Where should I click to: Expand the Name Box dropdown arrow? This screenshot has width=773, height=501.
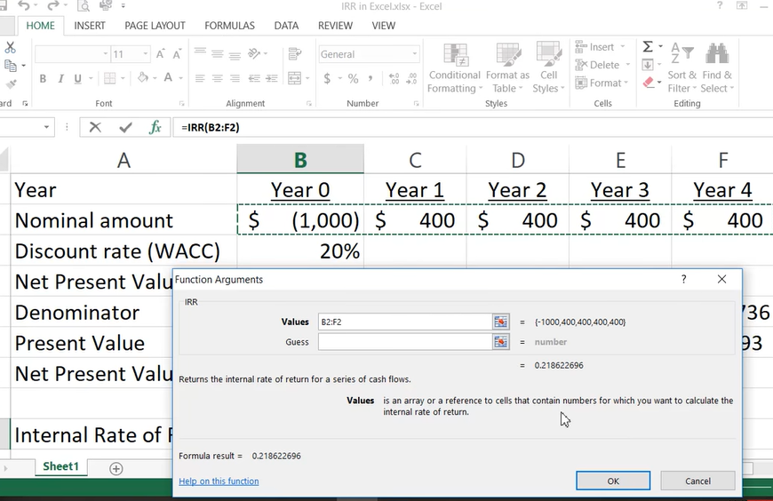click(46, 127)
